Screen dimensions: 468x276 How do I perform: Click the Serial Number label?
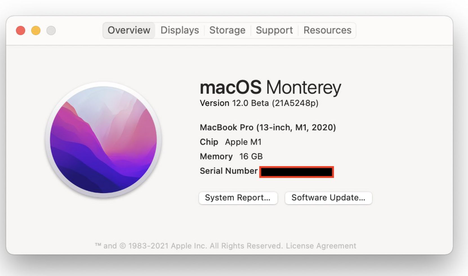click(x=228, y=171)
